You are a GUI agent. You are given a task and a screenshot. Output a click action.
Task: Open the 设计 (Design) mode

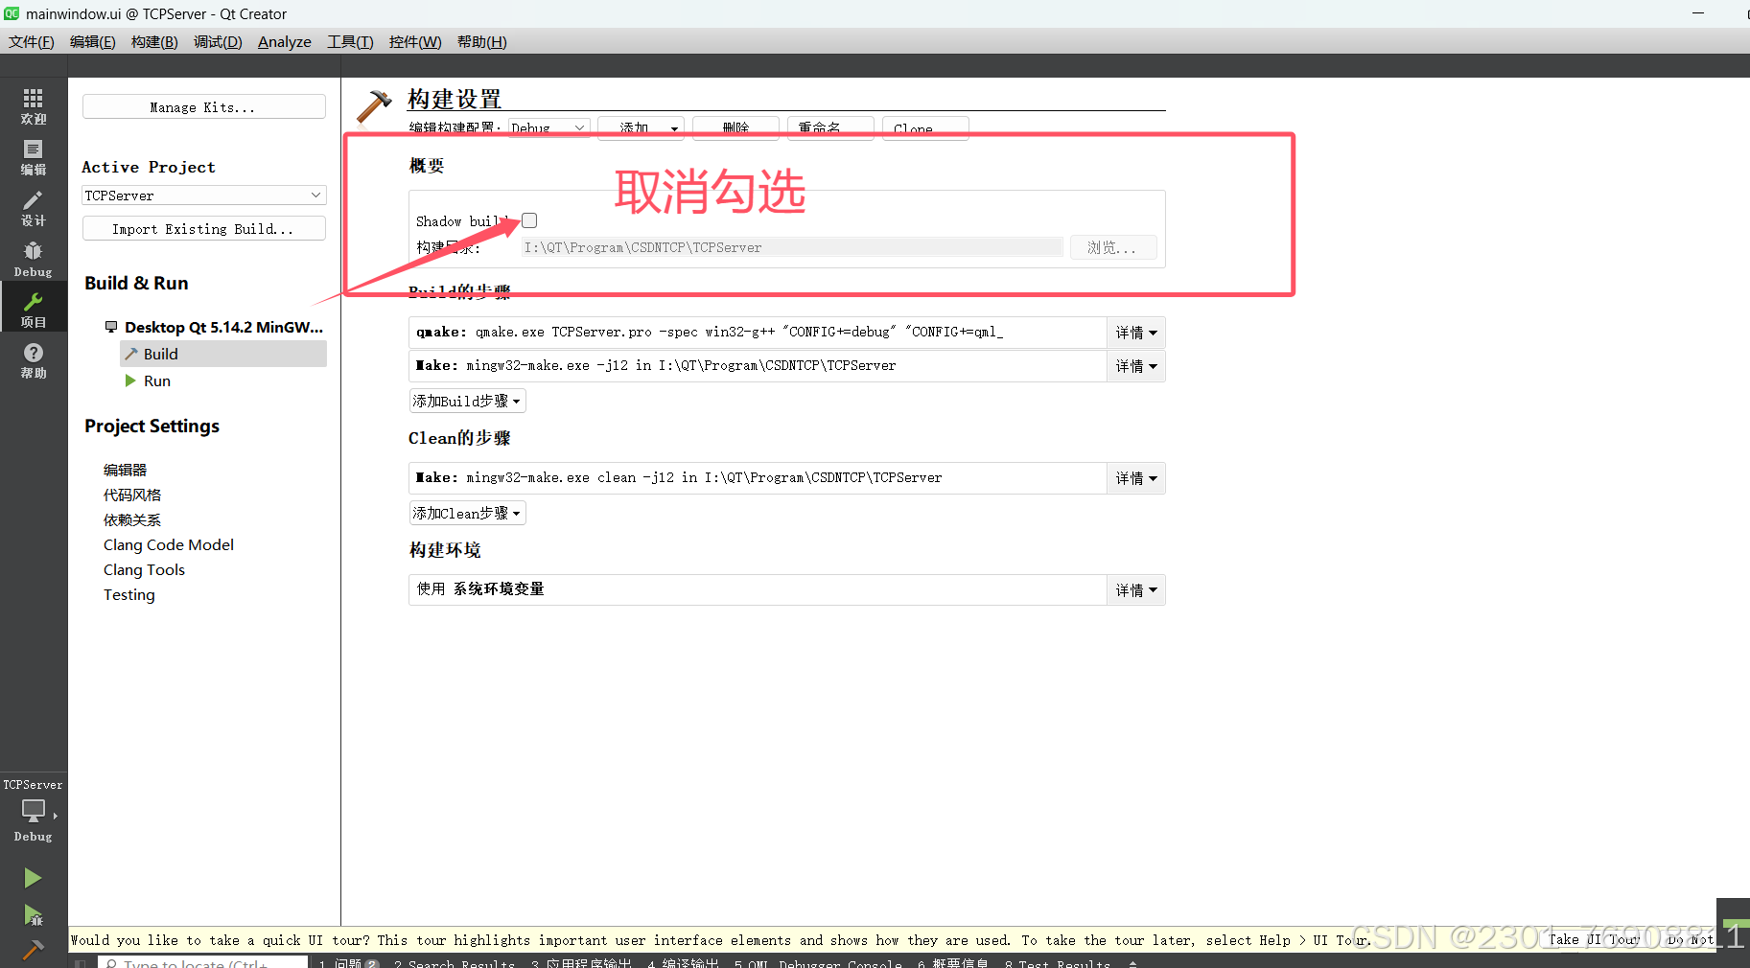click(x=33, y=206)
